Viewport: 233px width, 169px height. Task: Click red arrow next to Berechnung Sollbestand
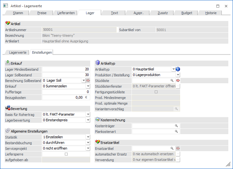click(88, 80)
